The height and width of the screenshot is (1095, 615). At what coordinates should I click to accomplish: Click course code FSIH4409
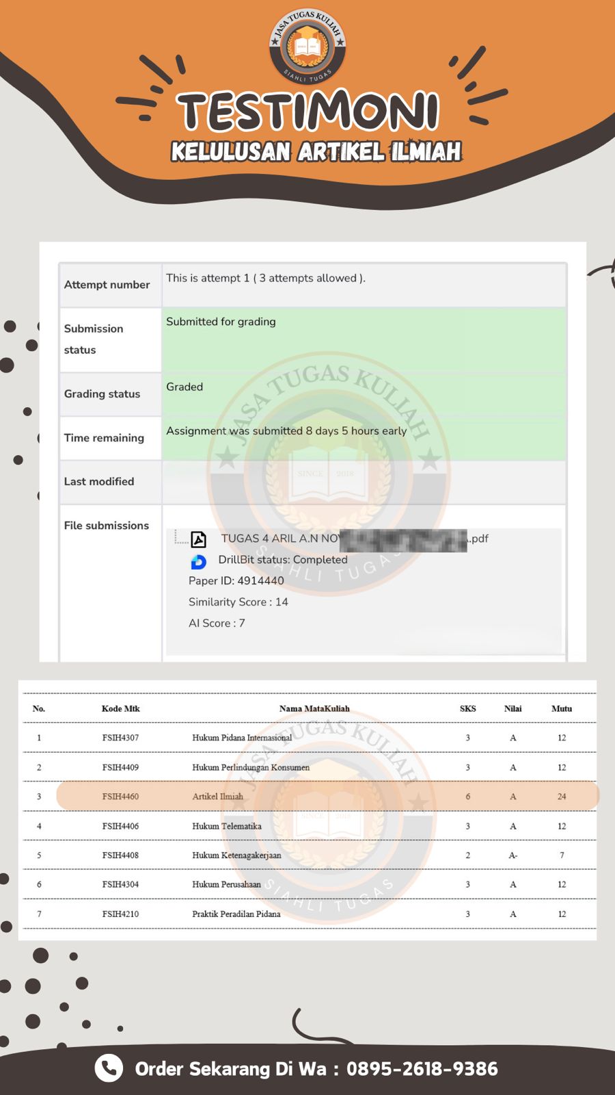point(121,767)
